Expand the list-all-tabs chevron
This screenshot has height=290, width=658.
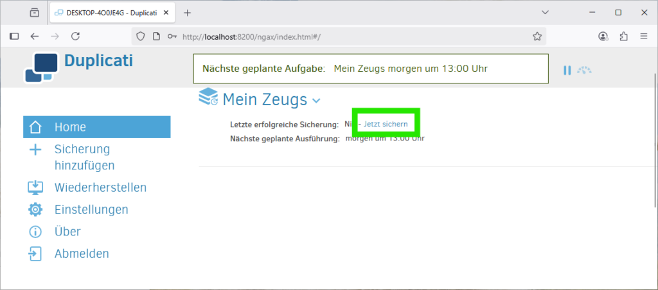[545, 13]
